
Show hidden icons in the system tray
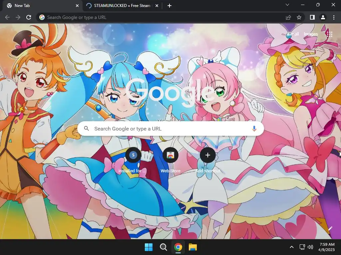click(292, 247)
